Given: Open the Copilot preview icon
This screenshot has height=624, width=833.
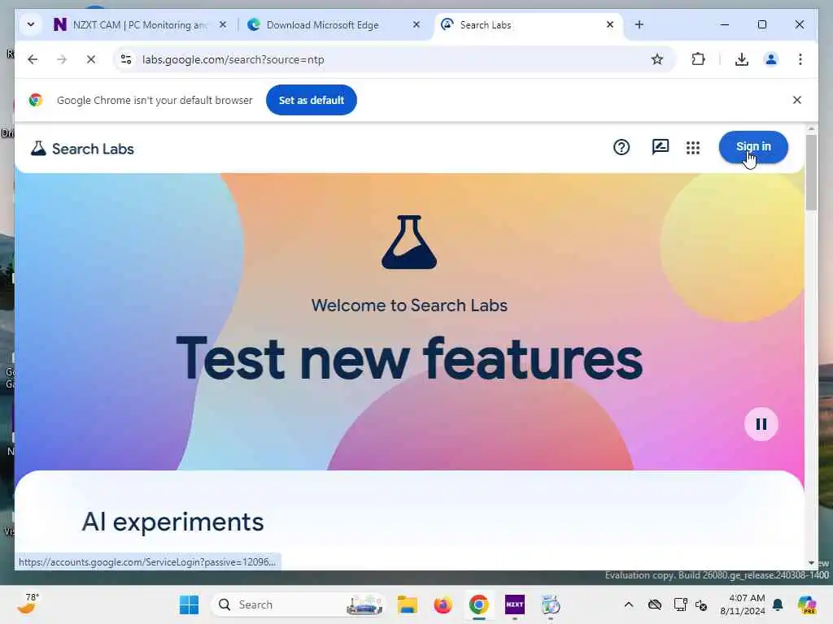Looking at the screenshot, I should [806, 604].
